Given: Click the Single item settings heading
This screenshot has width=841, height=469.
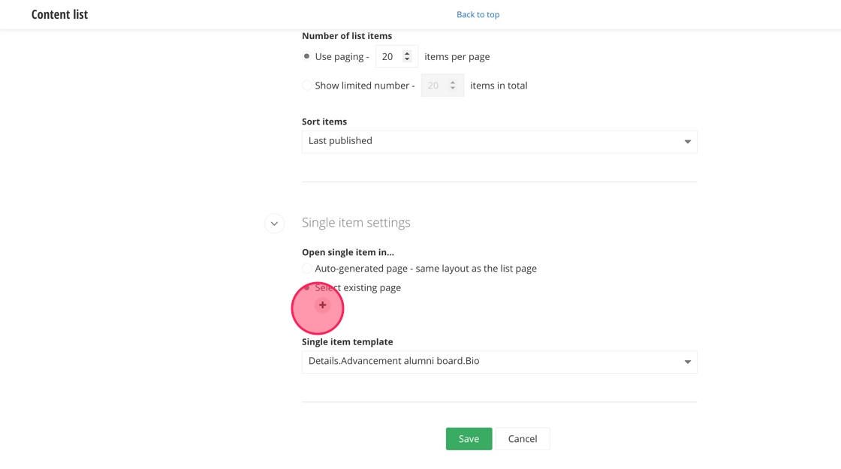Looking at the screenshot, I should 356,223.
